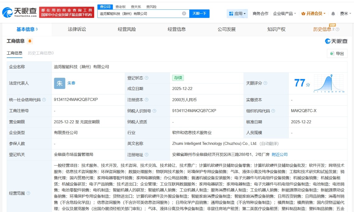Switch to the 法律诉讼 tab
354x212 pixels.
(x=77, y=29)
